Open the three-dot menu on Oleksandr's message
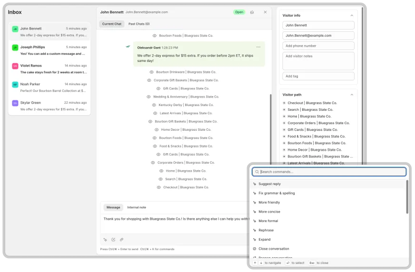 (258, 47)
